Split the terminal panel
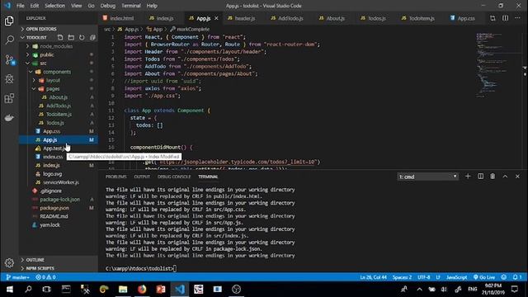Image resolution: width=528 pixels, height=297 pixels. [480, 176]
